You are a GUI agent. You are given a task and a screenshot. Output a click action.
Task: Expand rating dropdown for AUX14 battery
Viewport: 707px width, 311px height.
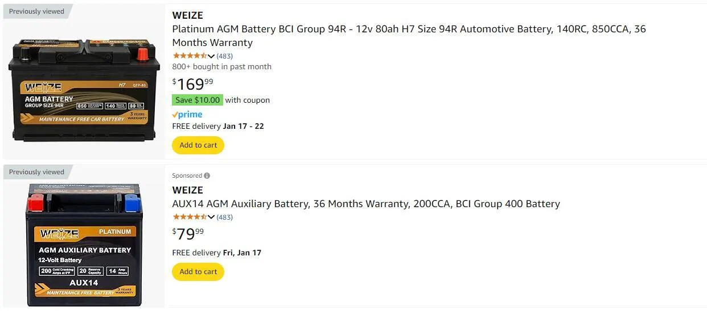coord(211,217)
